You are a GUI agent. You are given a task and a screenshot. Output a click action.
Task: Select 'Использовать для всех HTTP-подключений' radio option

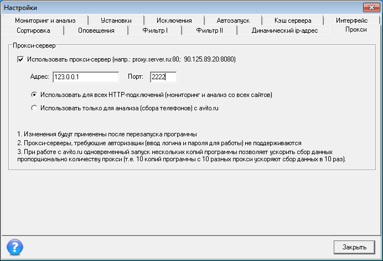(x=34, y=95)
